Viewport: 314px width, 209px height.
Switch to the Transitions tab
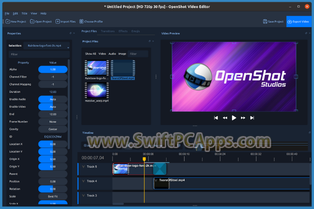tap(108, 31)
